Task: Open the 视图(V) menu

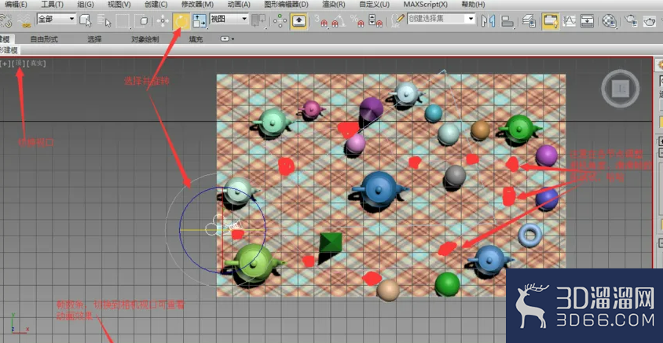Action: 119,5
